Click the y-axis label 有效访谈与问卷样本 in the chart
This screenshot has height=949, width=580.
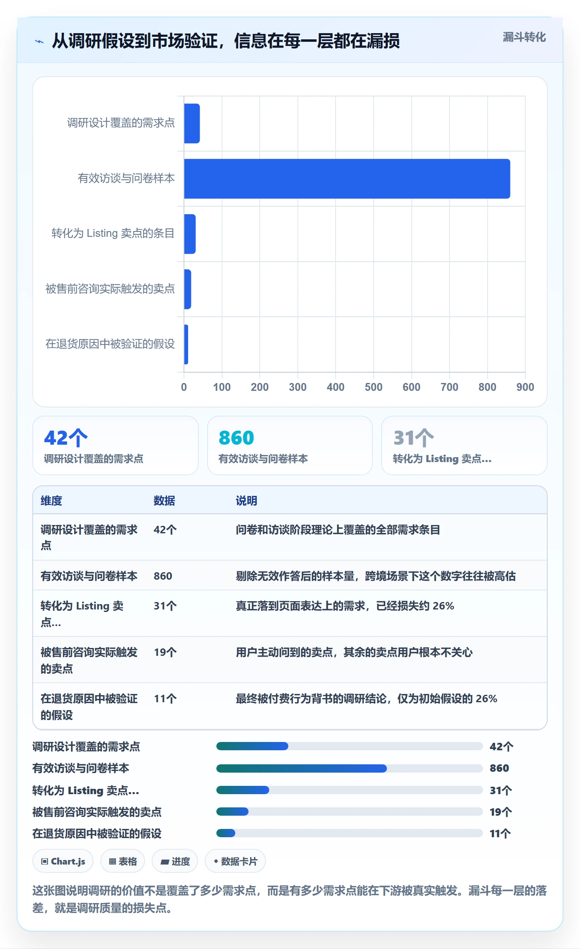coord(126,178)
